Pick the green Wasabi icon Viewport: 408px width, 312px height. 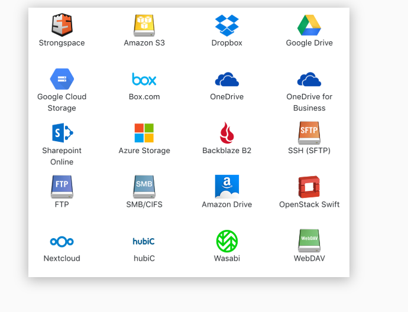[227, 241]
